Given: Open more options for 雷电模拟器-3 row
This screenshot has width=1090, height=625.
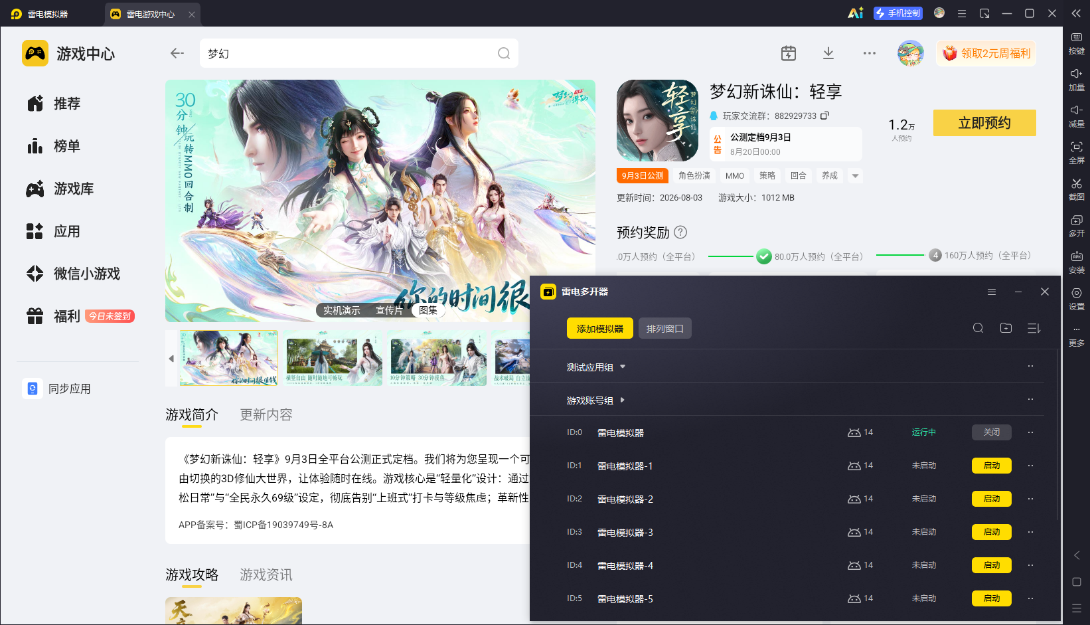Looking at the screenshot, I should coord(1030,532).
